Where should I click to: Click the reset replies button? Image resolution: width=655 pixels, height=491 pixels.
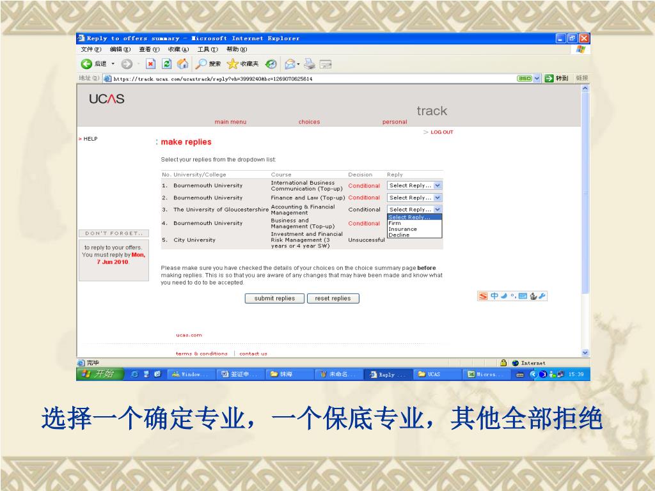coord(333,299)
